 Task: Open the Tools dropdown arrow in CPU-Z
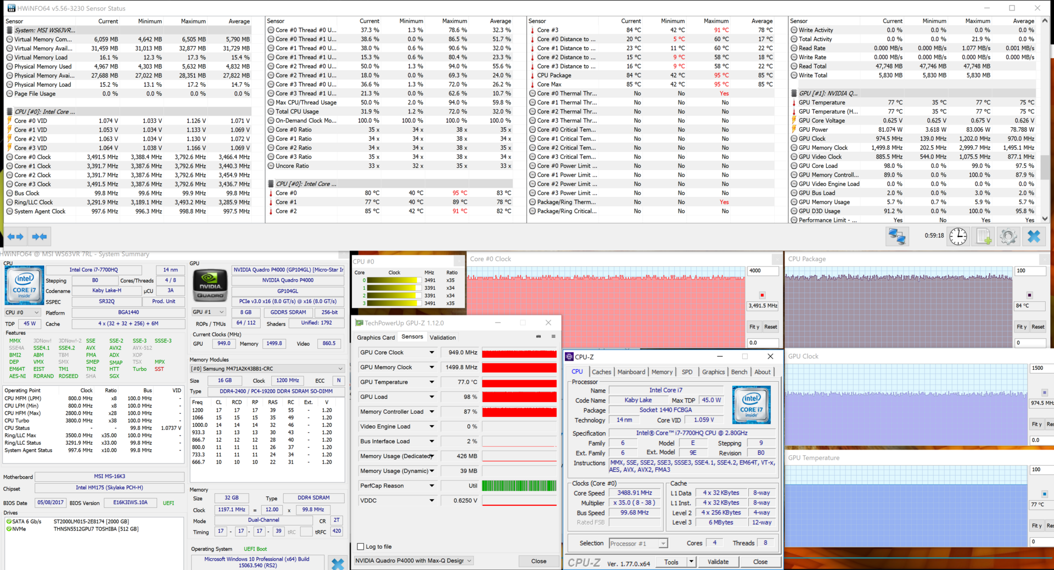click(x=691, y=562)
